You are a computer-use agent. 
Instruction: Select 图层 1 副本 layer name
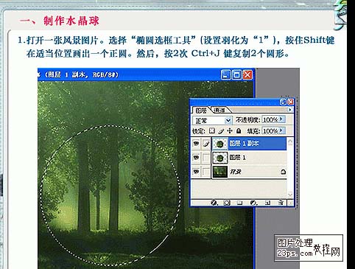click(244, 144)
